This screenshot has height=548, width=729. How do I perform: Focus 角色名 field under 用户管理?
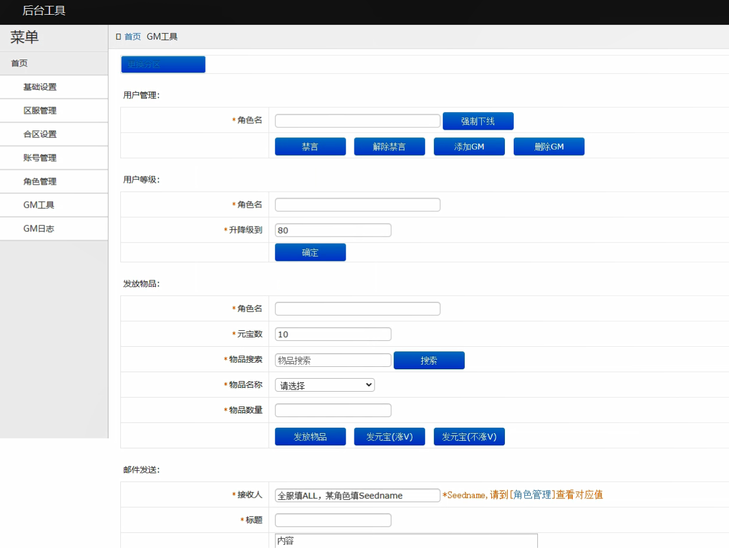[357, 121]
